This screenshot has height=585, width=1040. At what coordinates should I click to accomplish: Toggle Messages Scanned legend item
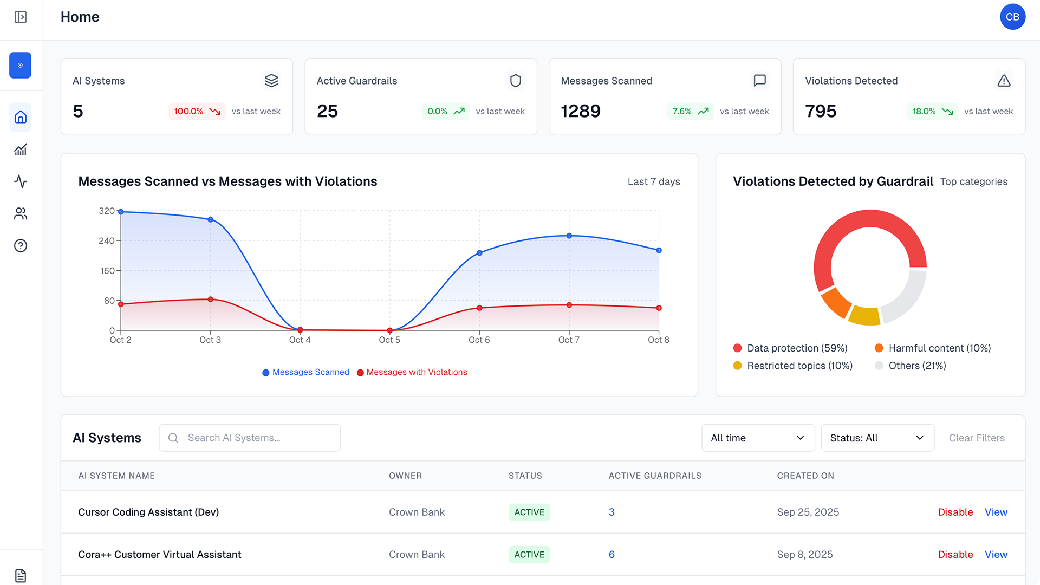[306, 372]
